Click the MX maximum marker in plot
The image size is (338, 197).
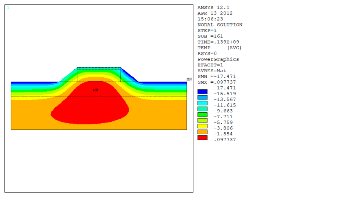click(x=95, y=90)
